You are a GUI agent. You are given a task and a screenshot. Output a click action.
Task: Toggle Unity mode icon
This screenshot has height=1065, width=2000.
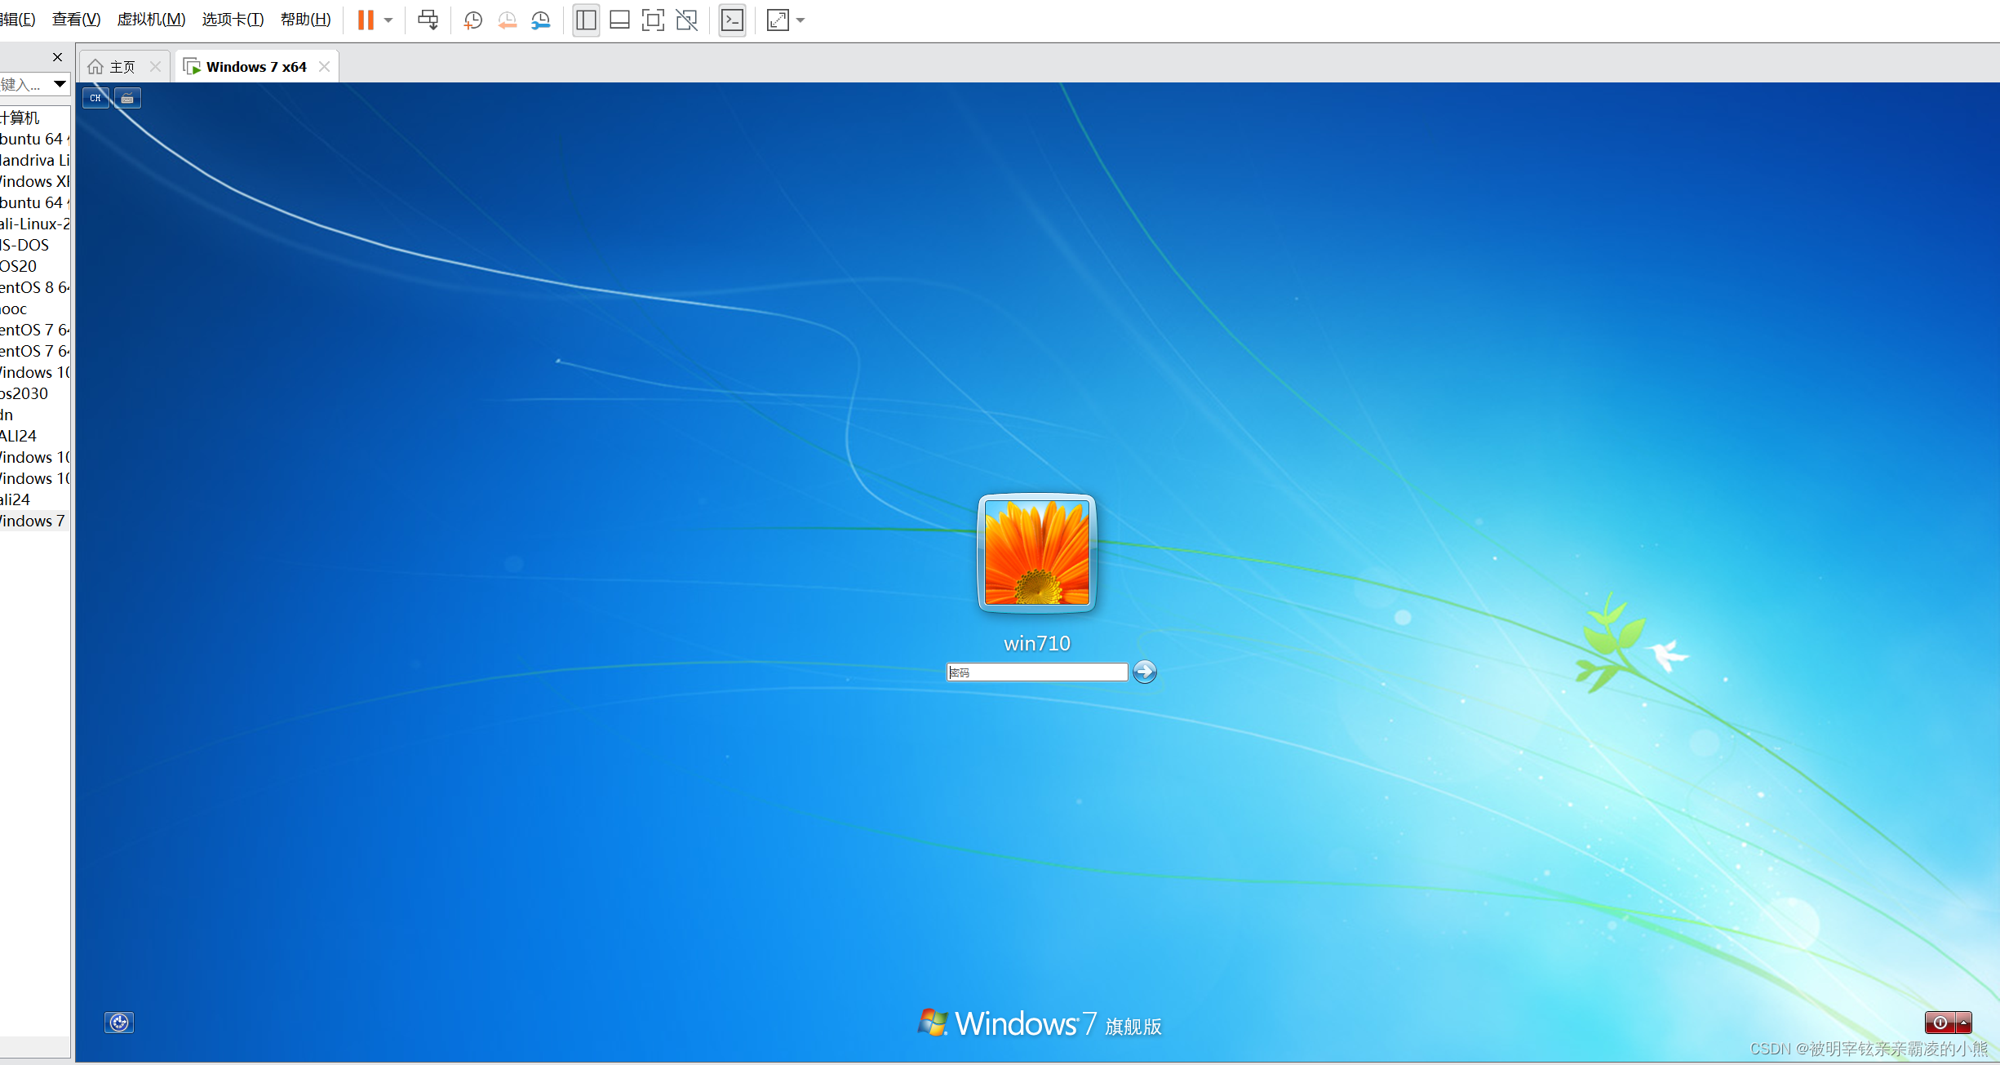[687, 20]
